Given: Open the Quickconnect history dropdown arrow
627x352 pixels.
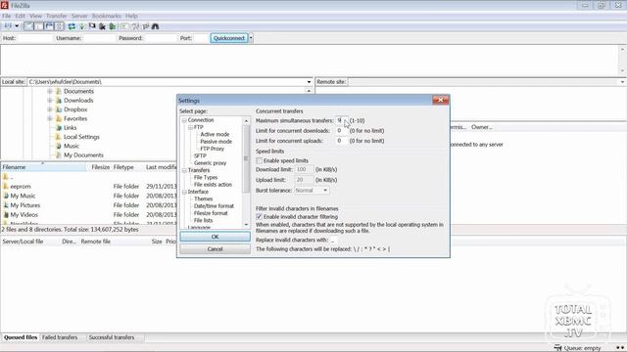Looking at the screenshot, I should (x=251, y=38).
